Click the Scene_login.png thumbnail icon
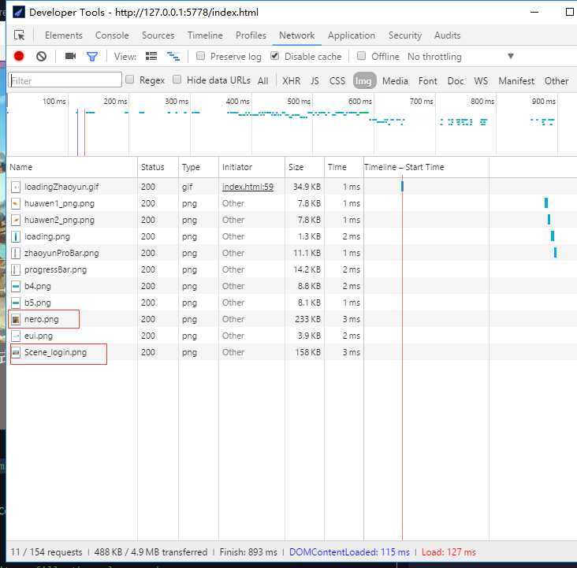The image size is (577, 568). [16, 352]
